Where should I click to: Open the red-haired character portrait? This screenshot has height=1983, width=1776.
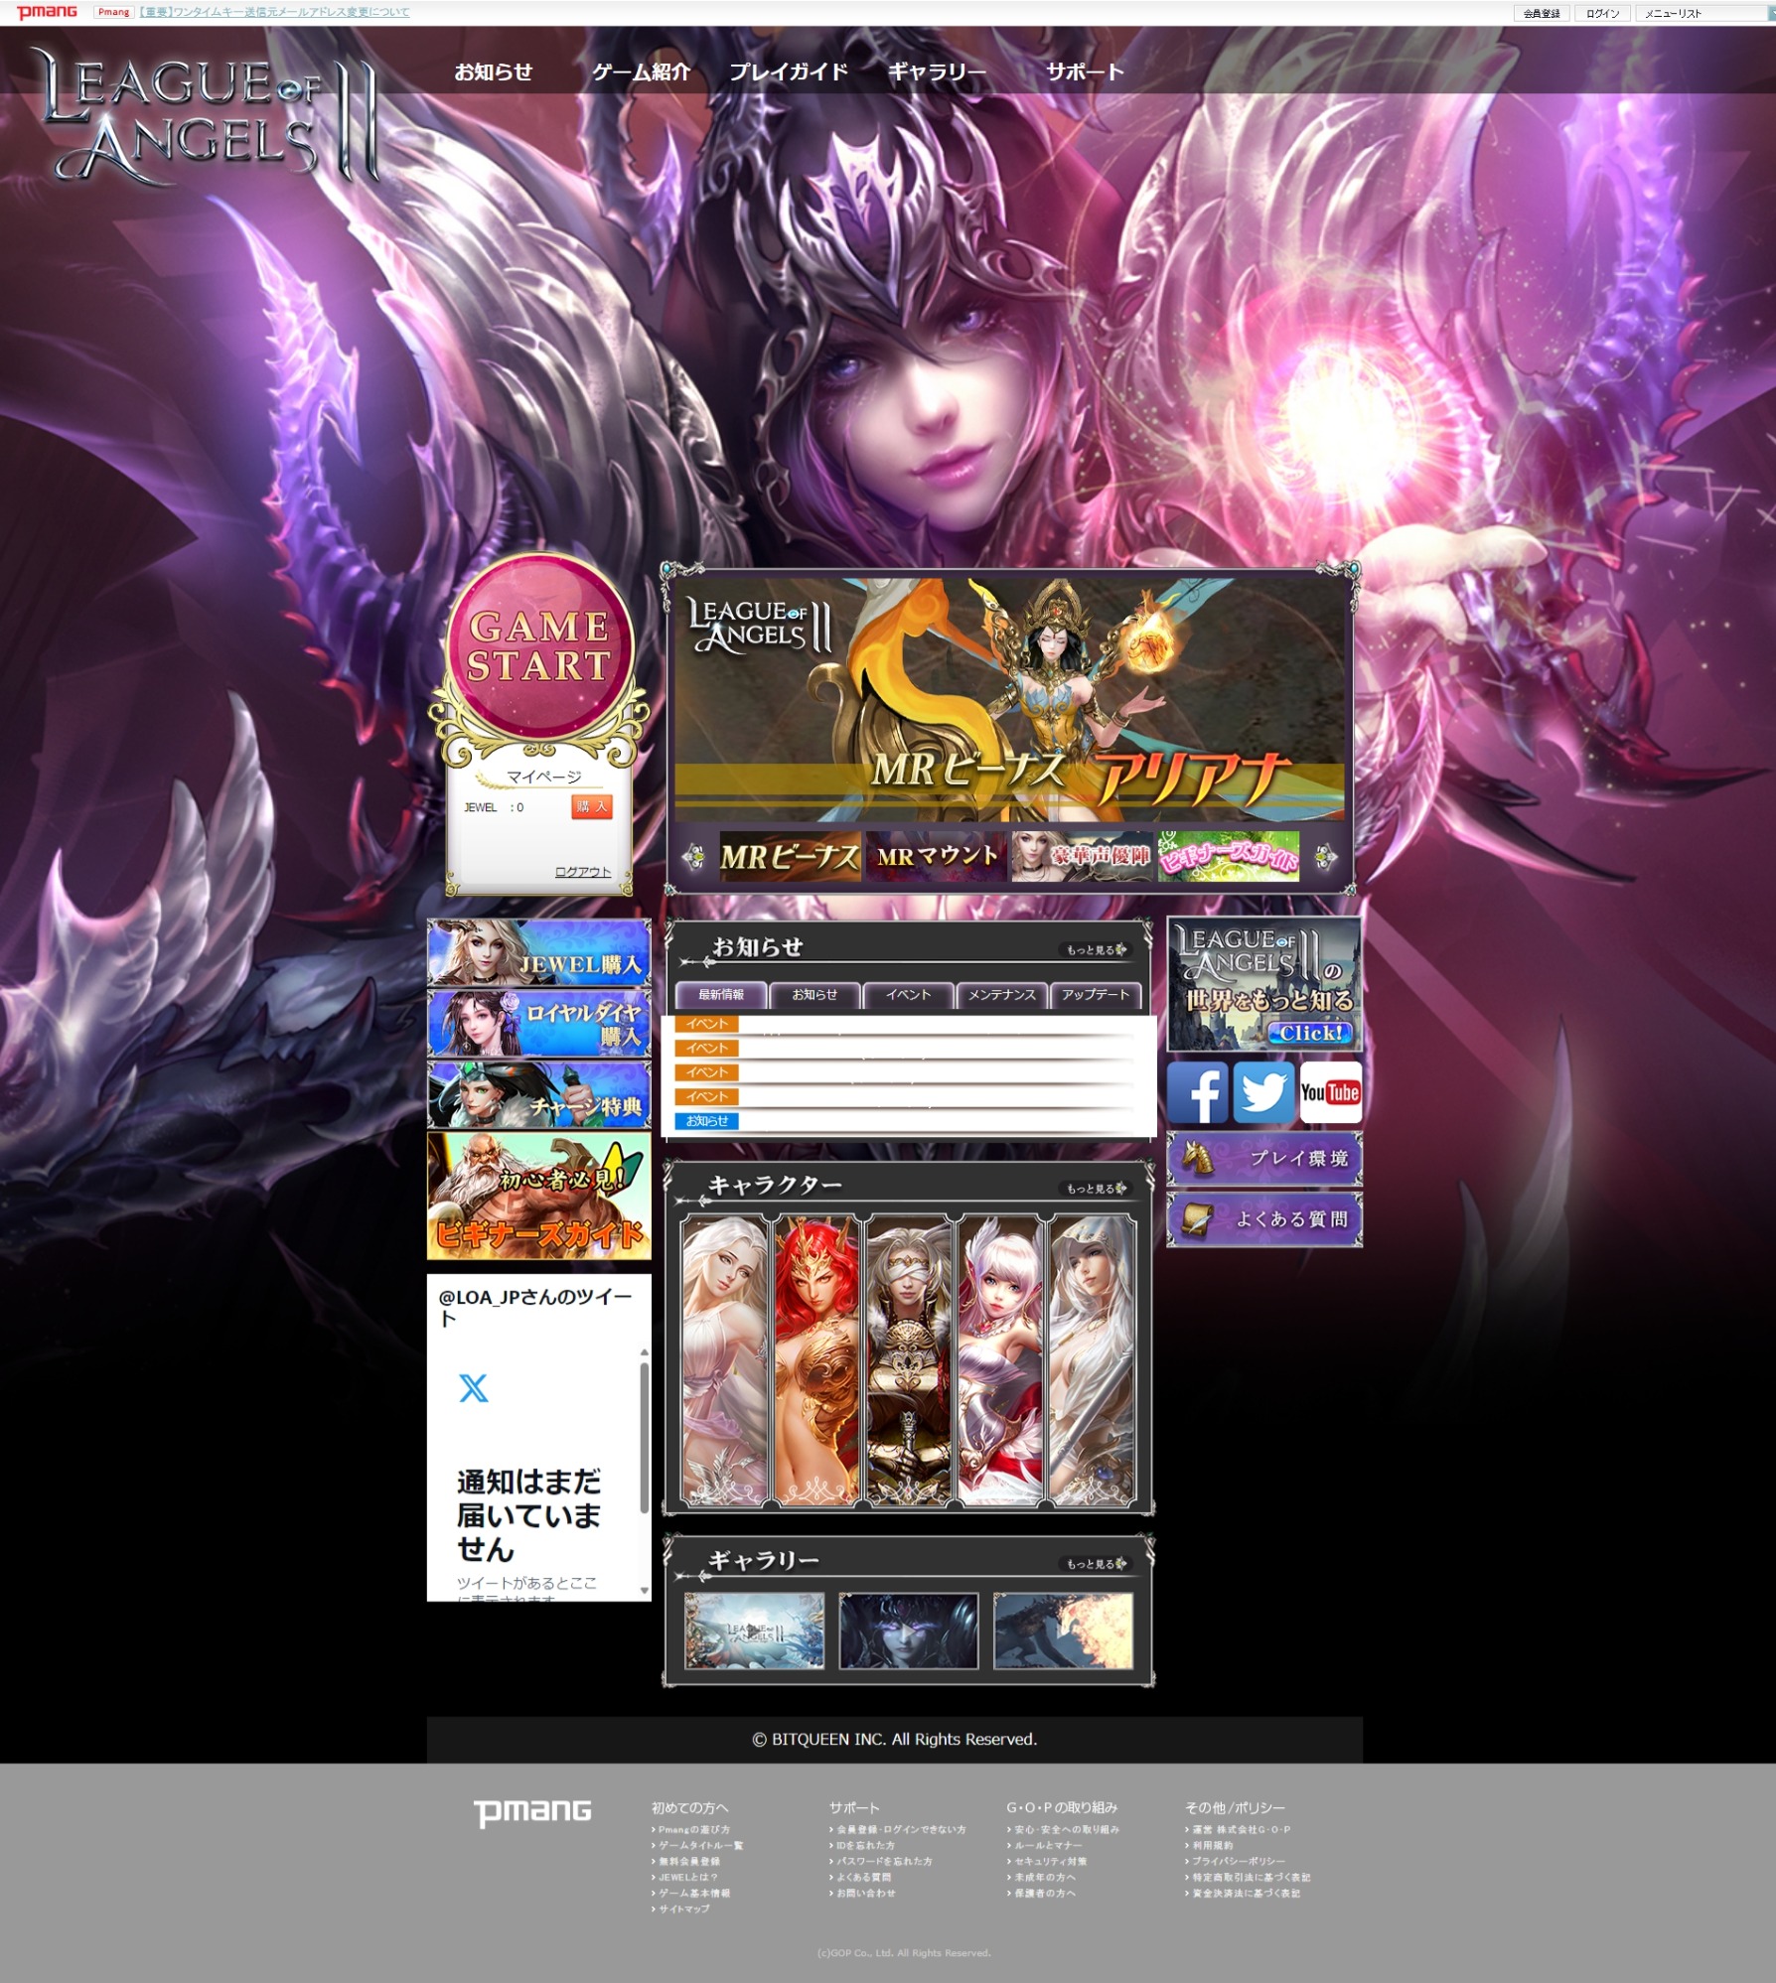click(x=816, y=1358)
